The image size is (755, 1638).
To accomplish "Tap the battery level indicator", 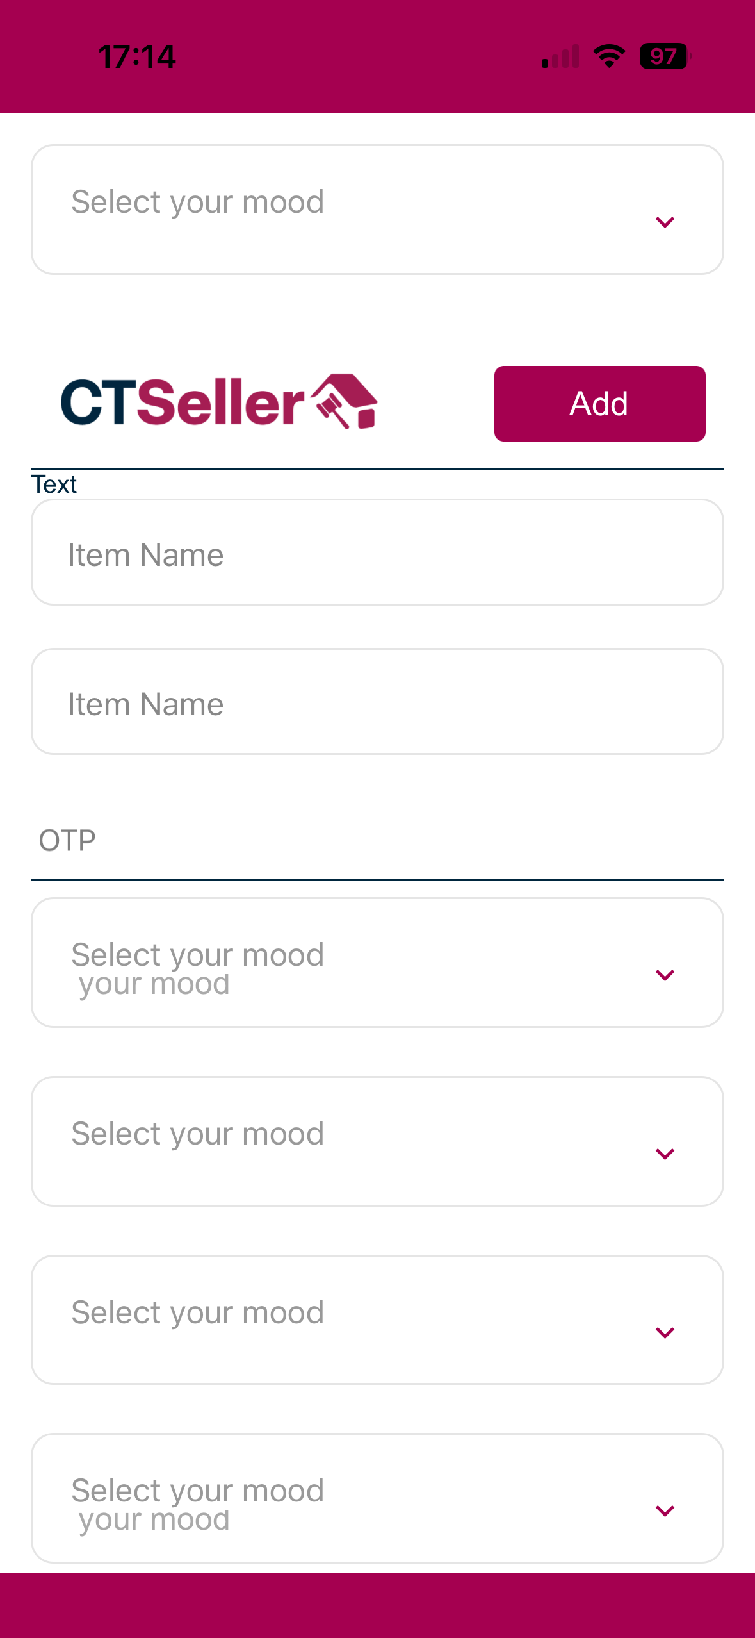I will point(665,56).
